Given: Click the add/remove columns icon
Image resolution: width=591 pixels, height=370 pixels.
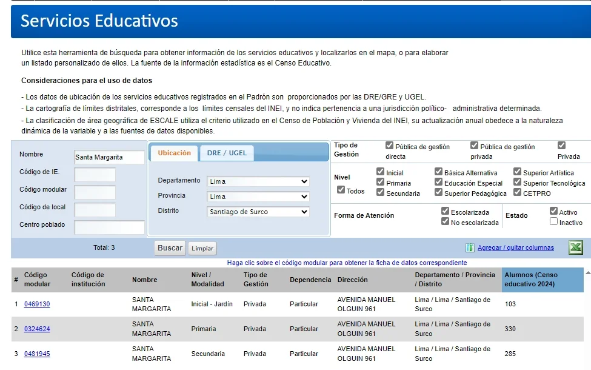Looking at the screenshot, I should (x=470, y=248).
